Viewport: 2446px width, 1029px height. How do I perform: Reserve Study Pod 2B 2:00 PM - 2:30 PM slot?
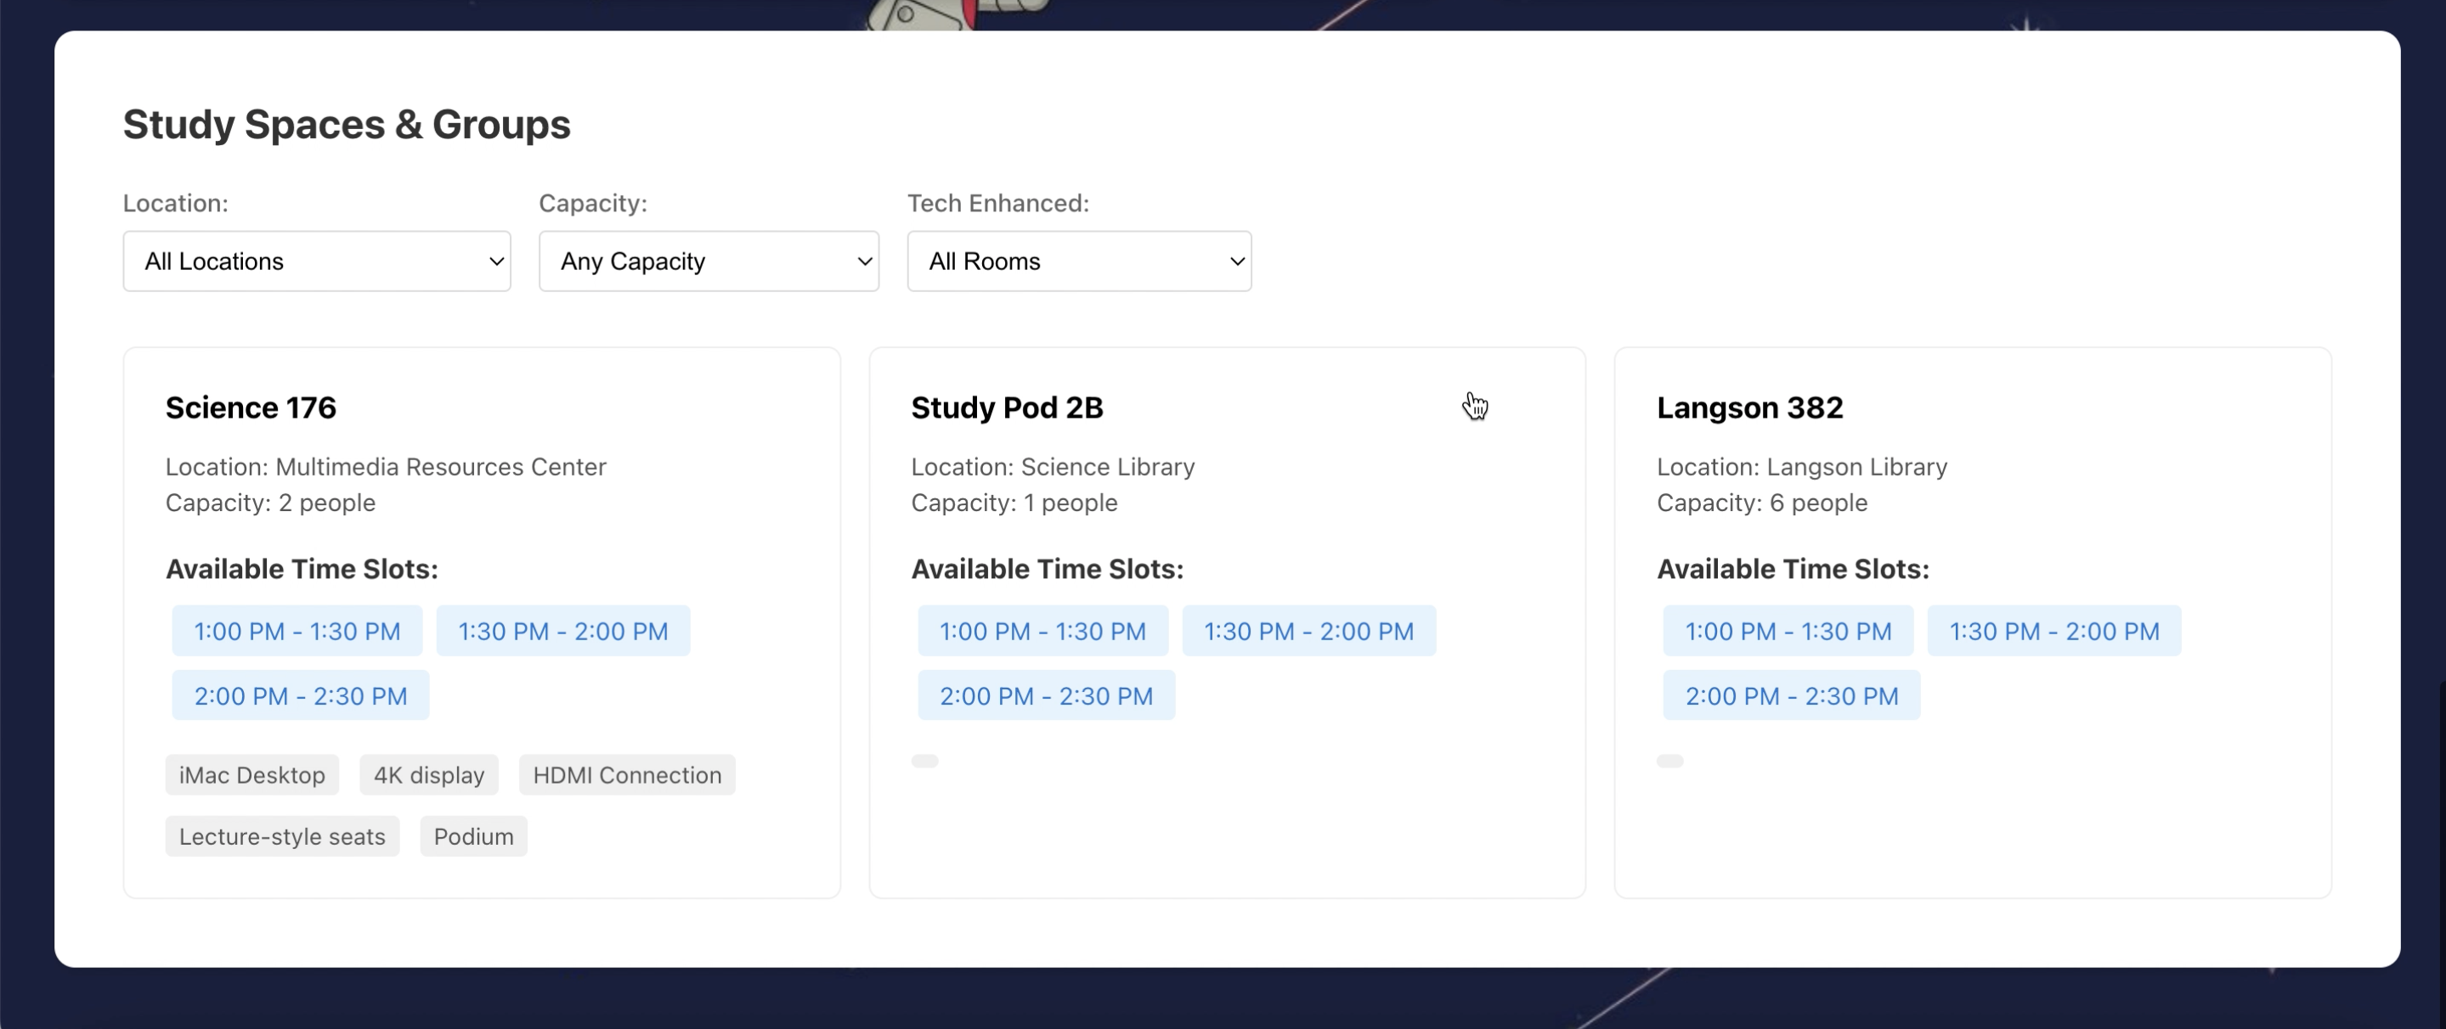(1046, 696)
